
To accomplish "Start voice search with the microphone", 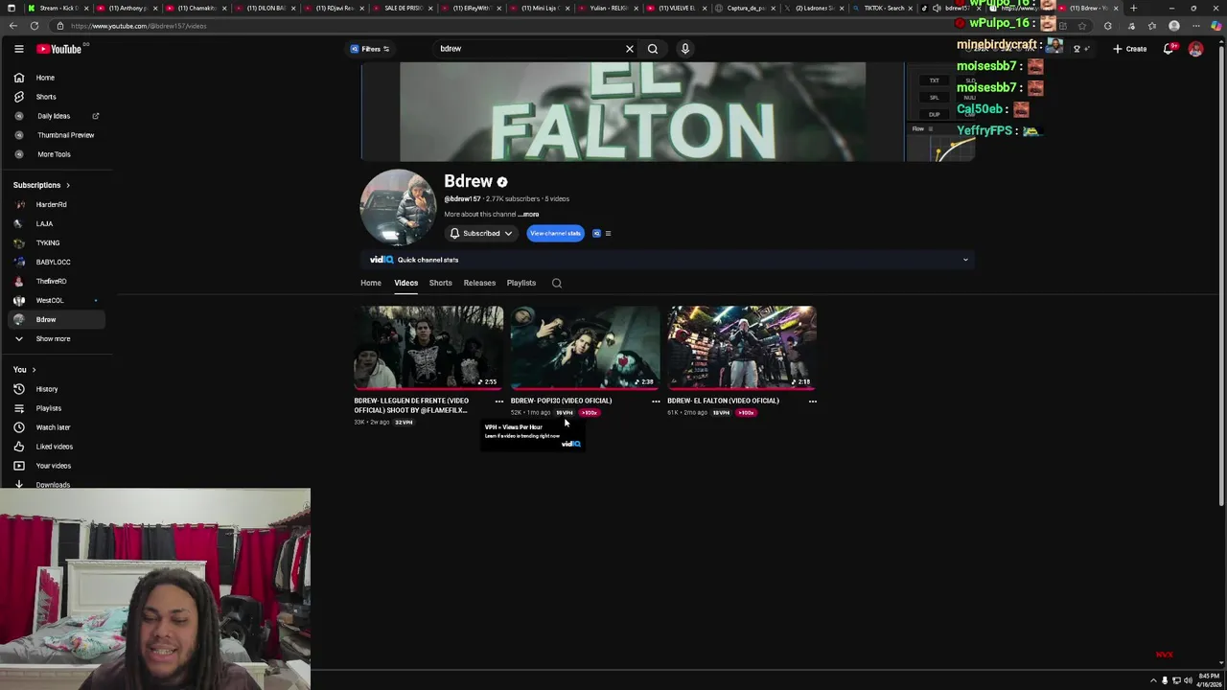I will click(684, 49).
